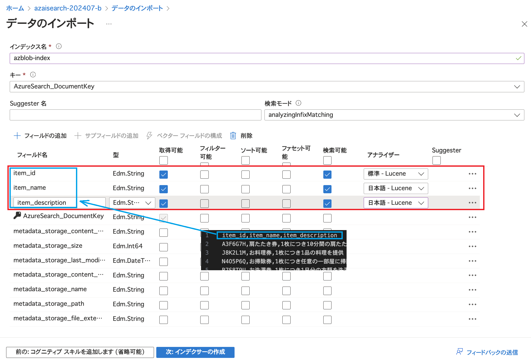Click データのインポート breadcrumb link

pyautogui.click(x=137, y=8)
